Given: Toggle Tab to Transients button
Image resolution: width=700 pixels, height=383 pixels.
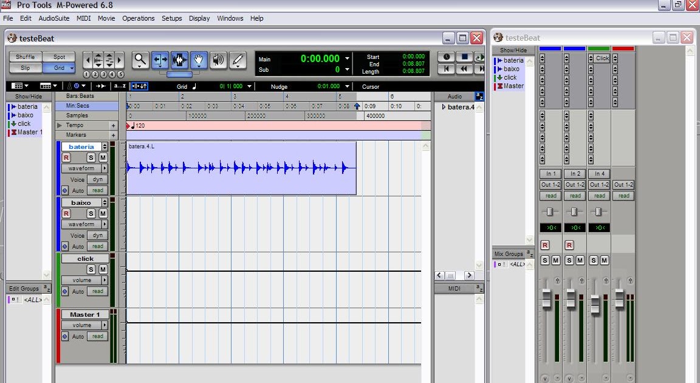Looking at the screenshot, I should coord(100,86).
